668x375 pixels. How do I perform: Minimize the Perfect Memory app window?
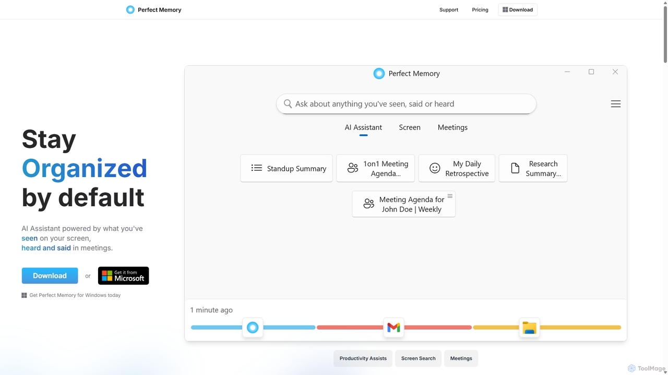[x=567, y=72]
